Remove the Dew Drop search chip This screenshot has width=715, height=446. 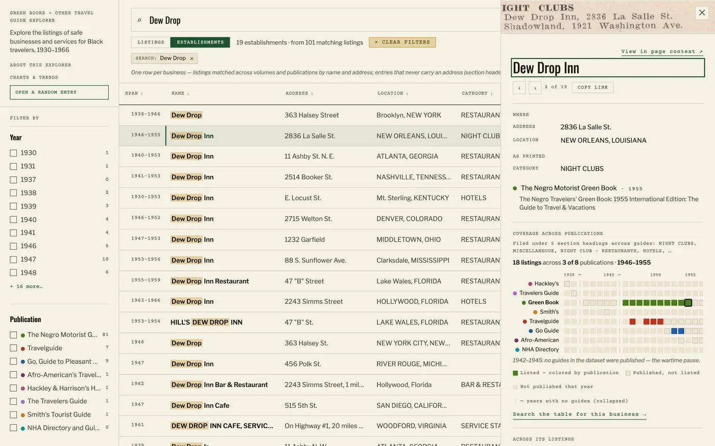point(192,59)
